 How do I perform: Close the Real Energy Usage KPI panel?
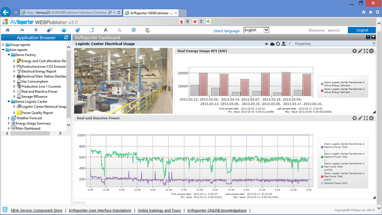(371, 51)
